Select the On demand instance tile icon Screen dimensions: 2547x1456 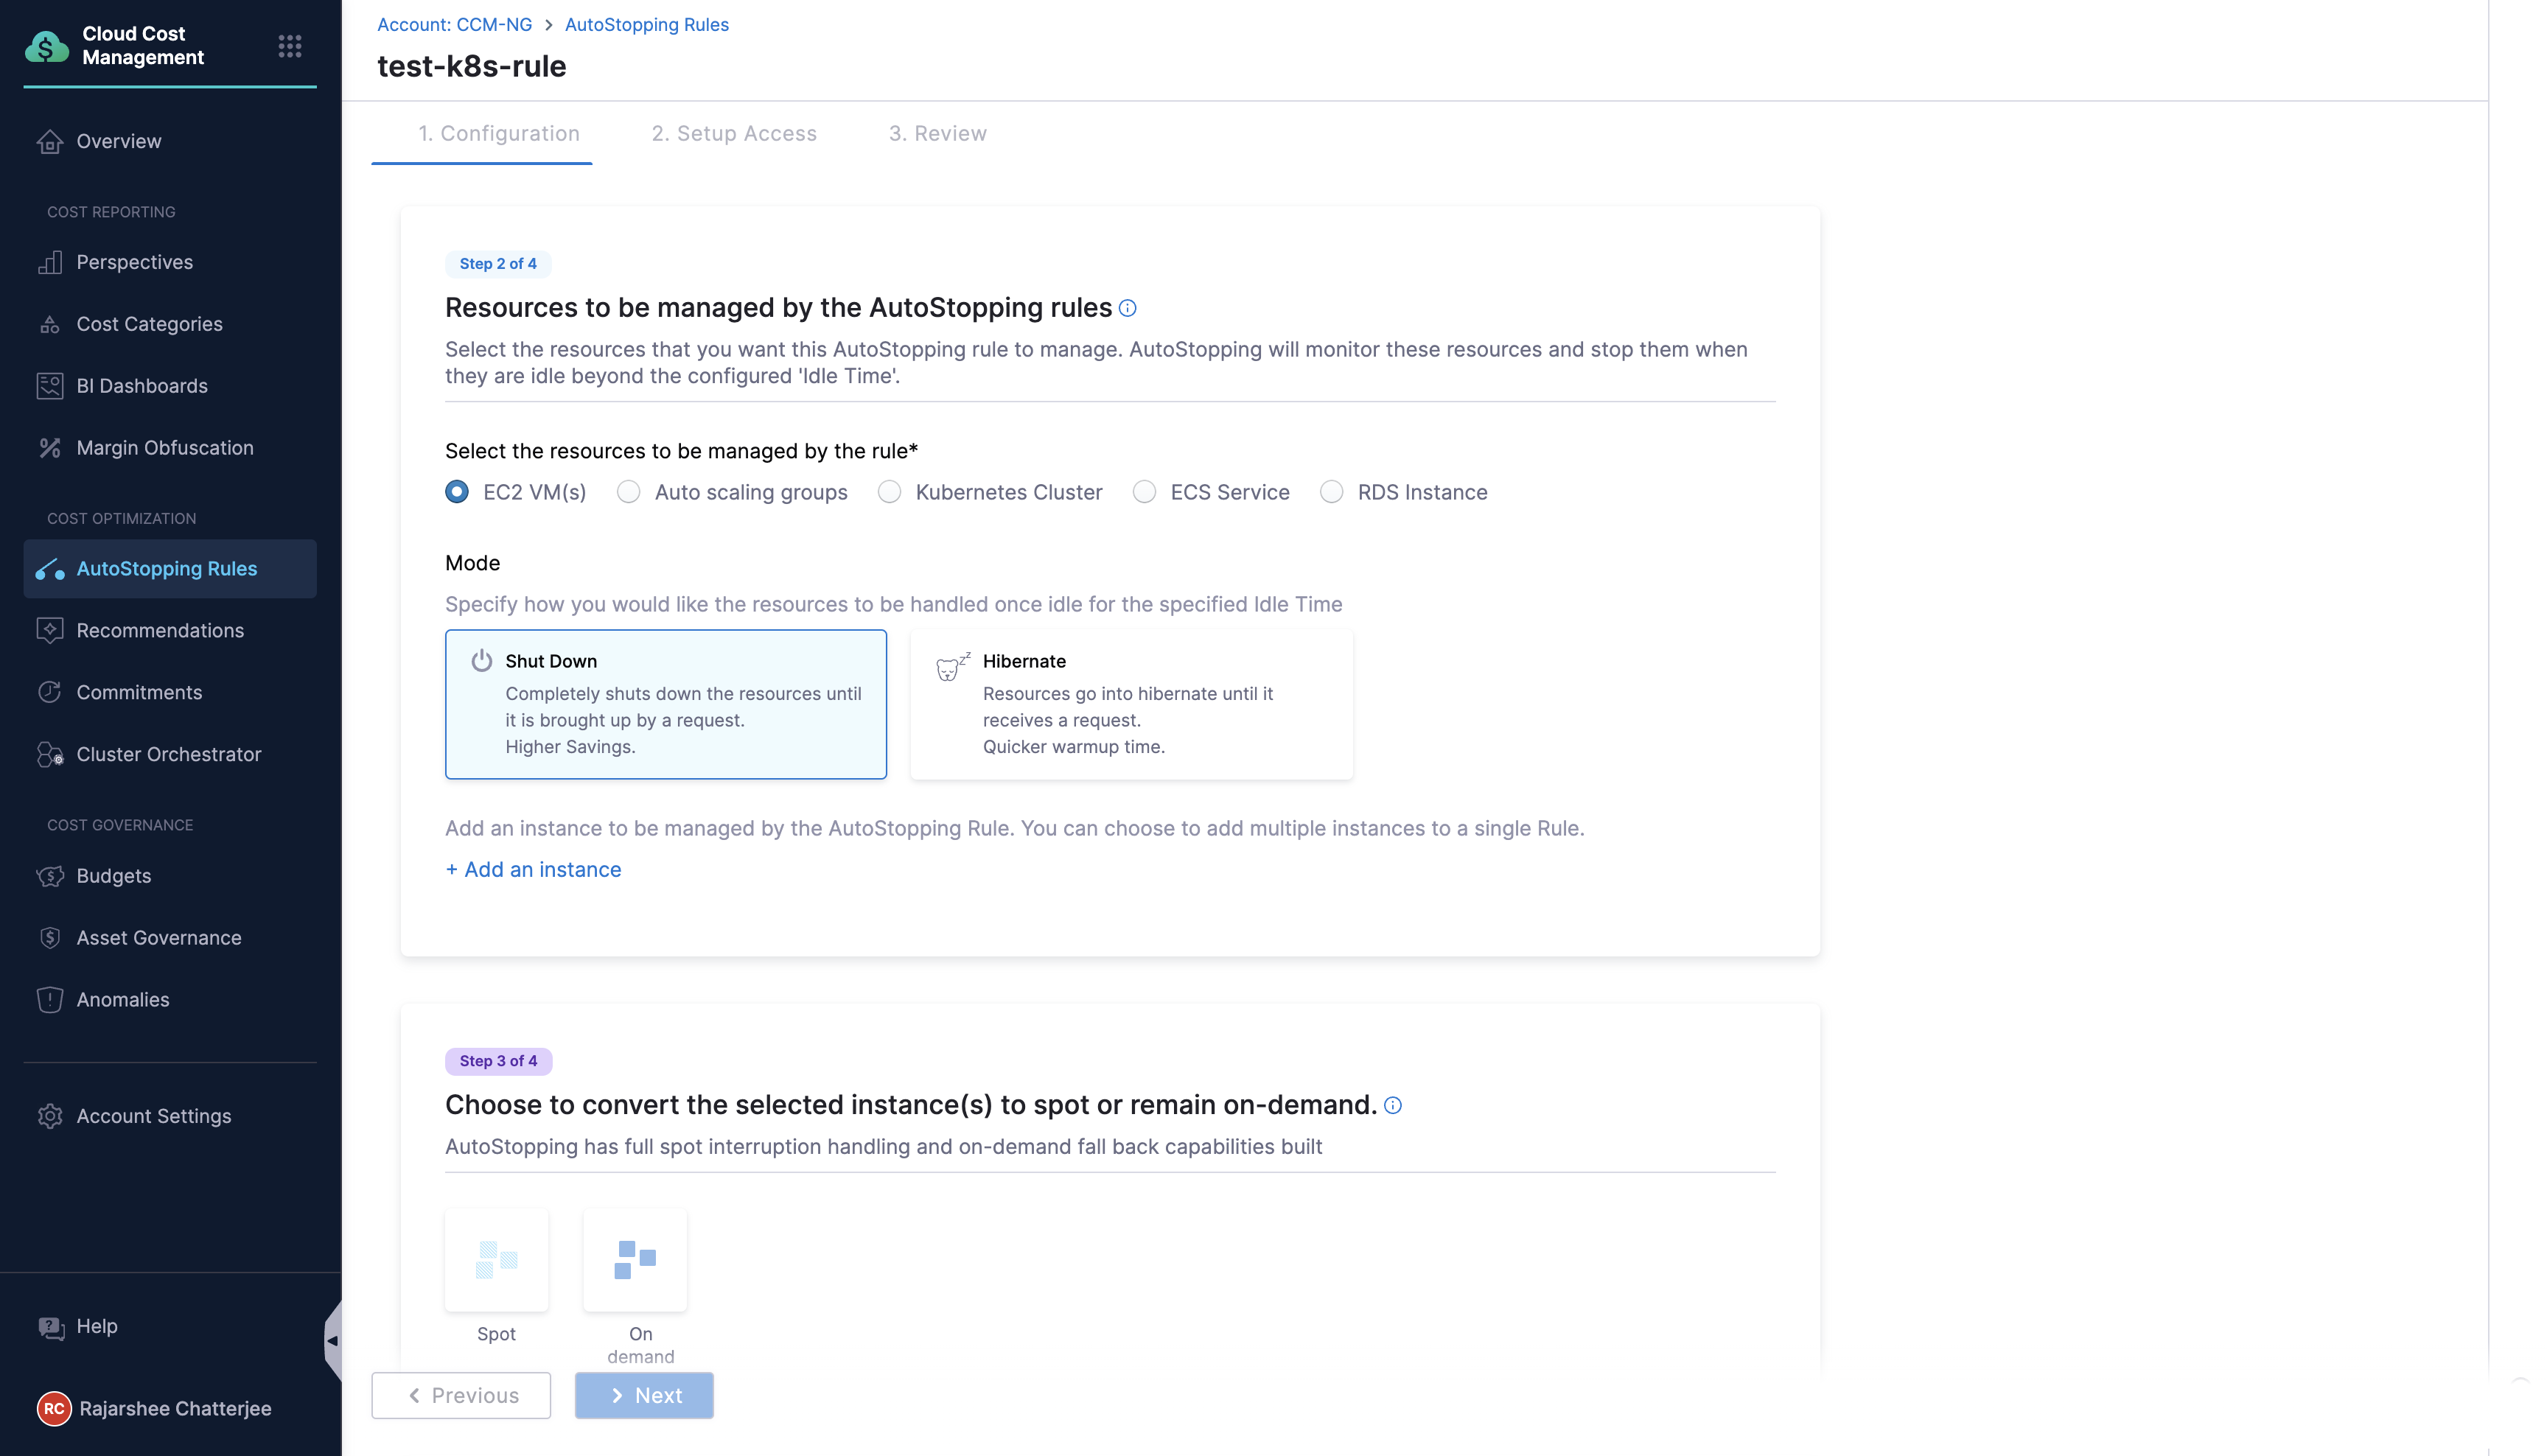[635, 1259]
